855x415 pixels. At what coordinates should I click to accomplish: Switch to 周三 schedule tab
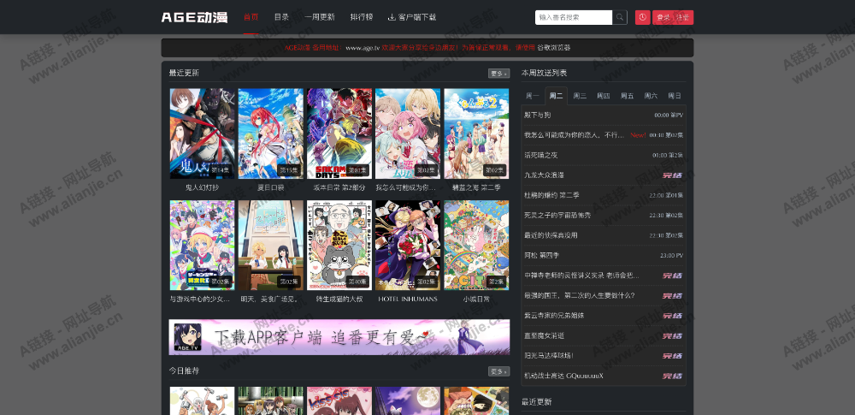(580, 96)
